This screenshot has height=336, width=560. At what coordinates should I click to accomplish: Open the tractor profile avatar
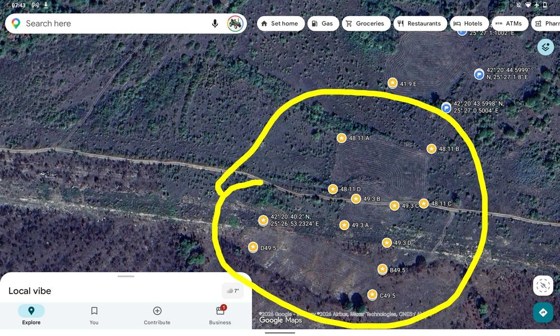pos(235,24)
